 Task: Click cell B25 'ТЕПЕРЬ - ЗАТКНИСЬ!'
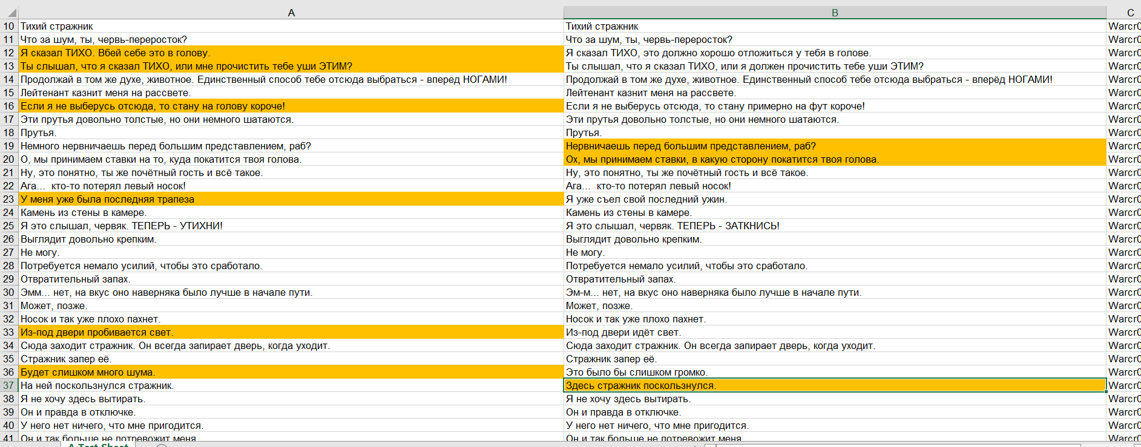click(x=835, y=226)
